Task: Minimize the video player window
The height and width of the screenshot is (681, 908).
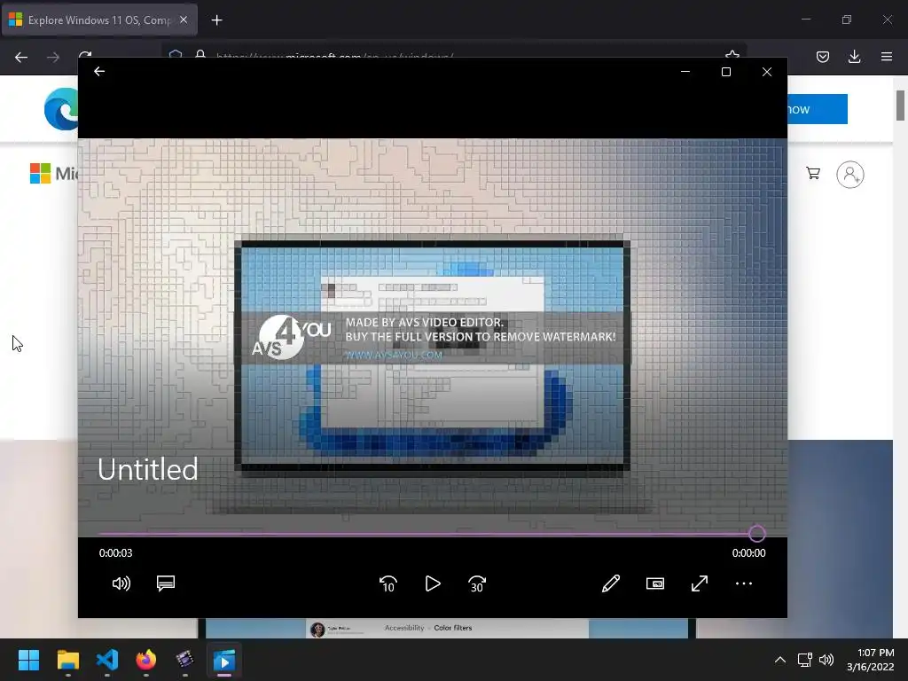Action: (685, 72)
